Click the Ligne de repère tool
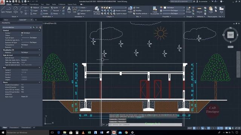The width and height of the screenshot is (241, 135). pyautogui.click(x=84, y=10)
